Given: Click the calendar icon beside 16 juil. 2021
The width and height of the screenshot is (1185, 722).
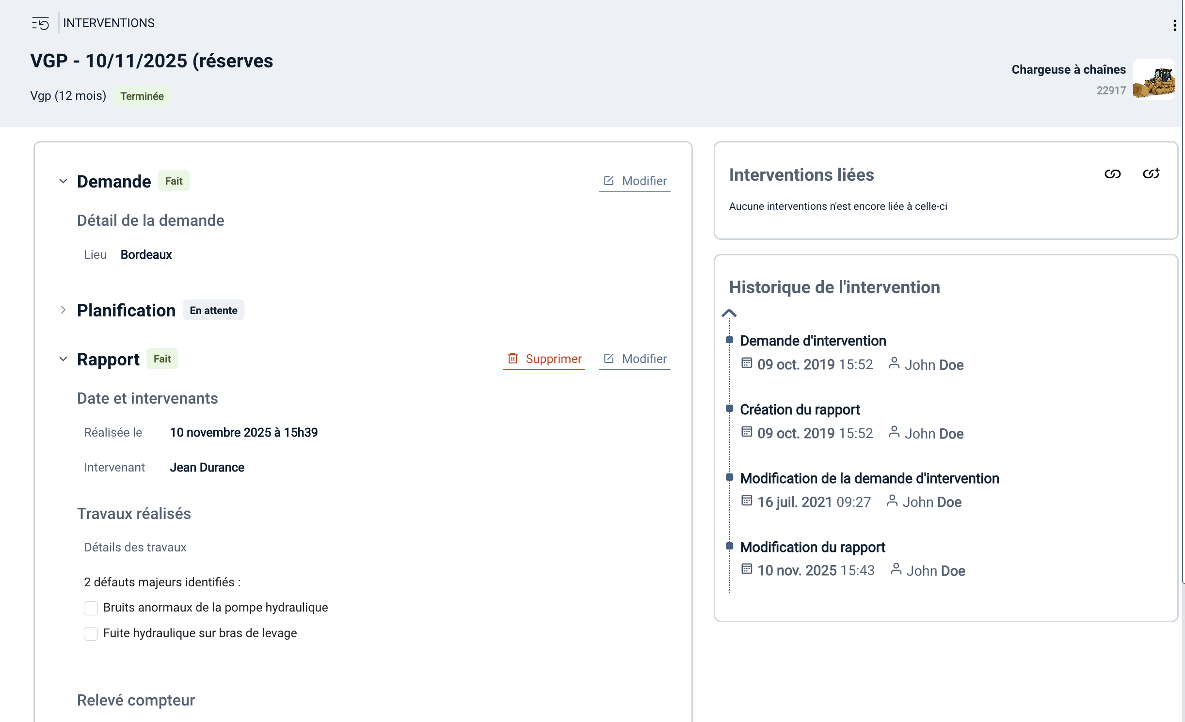Looking at the screenshot, I should tap(747, 501).
